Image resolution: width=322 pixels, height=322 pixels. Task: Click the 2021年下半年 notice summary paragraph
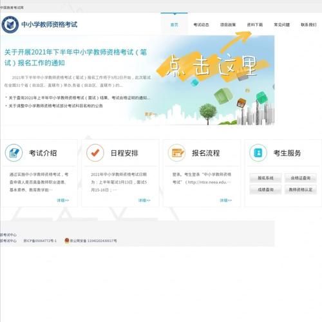(77, 81)
